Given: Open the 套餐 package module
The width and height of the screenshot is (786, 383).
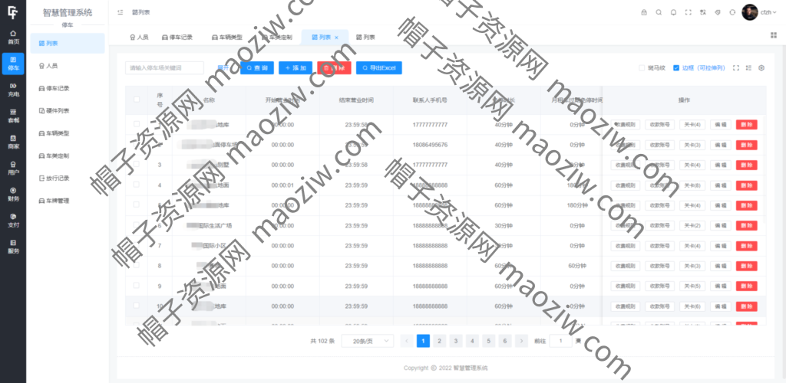Looking at the screenshot, I should coord(13,116).
